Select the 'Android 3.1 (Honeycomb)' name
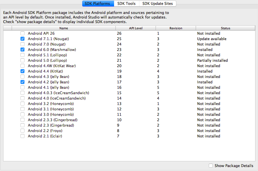This screenshot has width=258, height=171. (51, 109)
